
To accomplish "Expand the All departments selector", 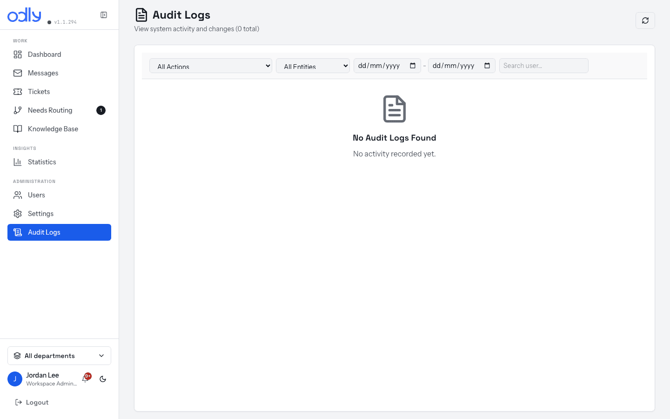I will tap(59, 356).
